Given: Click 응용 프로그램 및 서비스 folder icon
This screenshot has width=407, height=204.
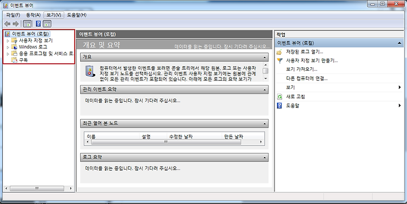Looking at the screenshot, I should click(14, 54).
